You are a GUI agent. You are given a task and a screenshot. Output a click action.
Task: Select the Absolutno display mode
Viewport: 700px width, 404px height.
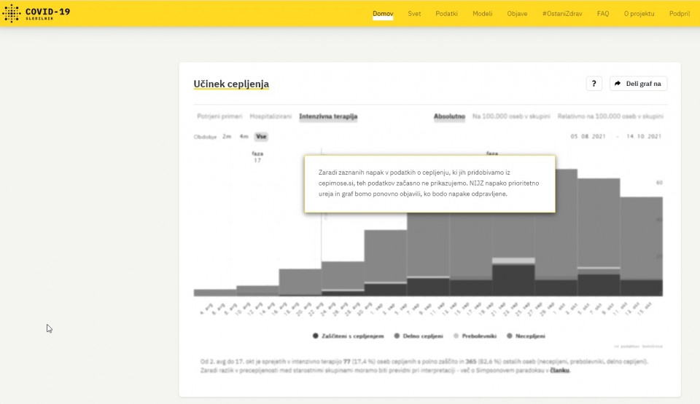(450, 116)
